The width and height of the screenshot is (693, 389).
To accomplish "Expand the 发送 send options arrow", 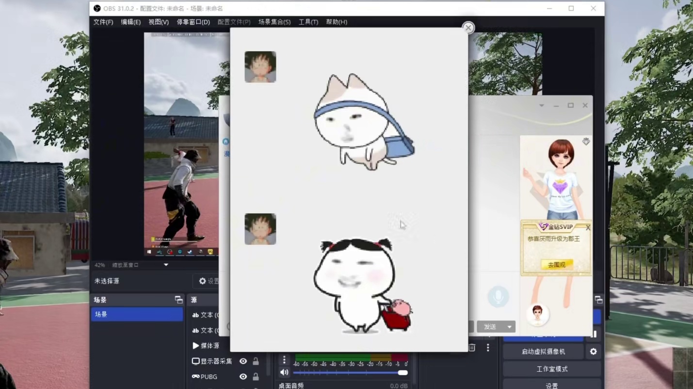I will click(x=509, y=327).
